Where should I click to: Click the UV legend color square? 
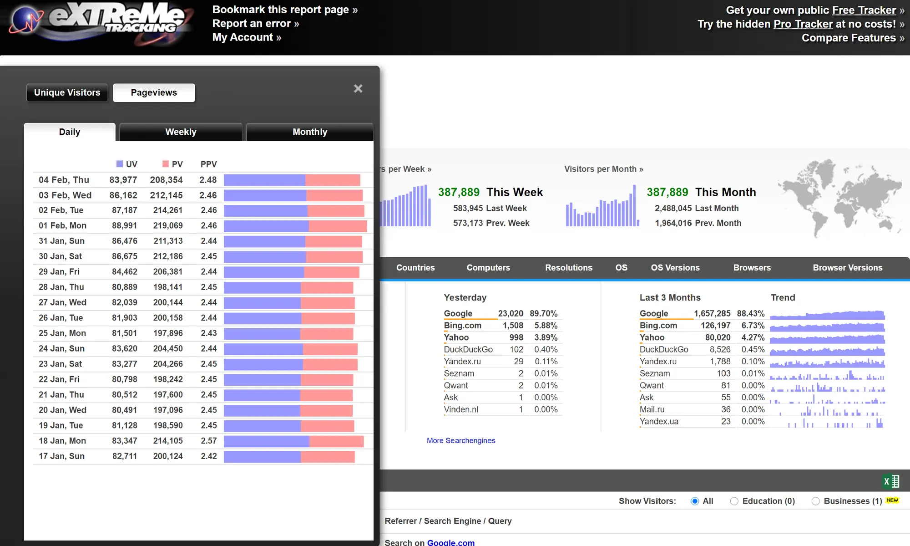click(120, 164)
